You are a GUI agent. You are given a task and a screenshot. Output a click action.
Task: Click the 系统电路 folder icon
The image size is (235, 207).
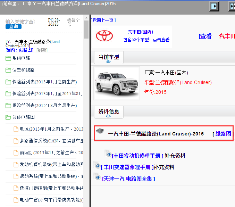pos(8,58)
